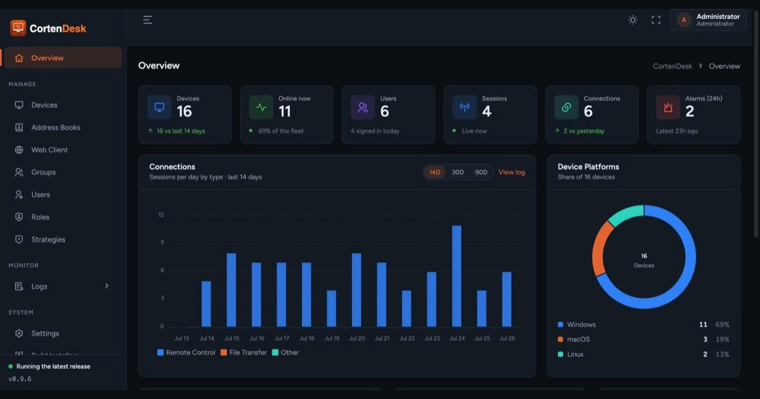760x399 pixels.
Task: Click the Sessions broadcast icon
Action: point(464,108)
